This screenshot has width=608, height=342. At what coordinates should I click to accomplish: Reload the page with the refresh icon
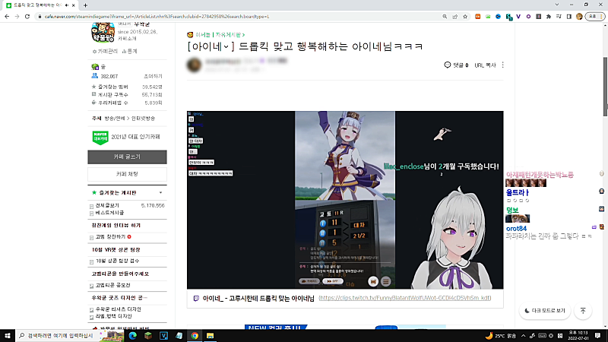27,17
